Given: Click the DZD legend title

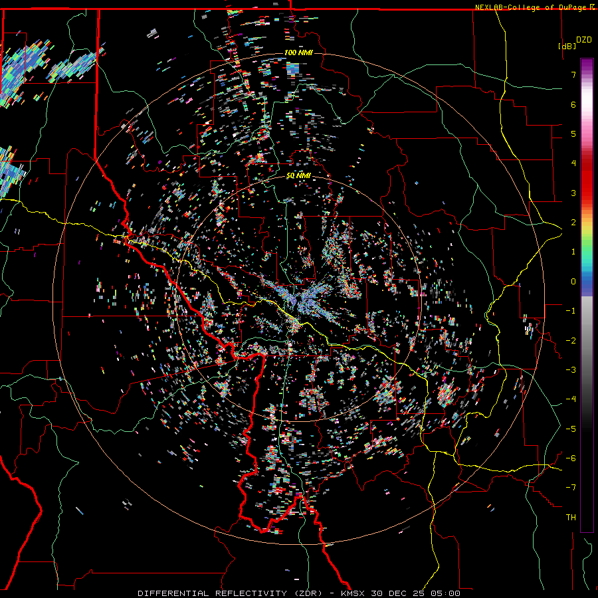Looking at the screenshot, I should tap(584, 40).
